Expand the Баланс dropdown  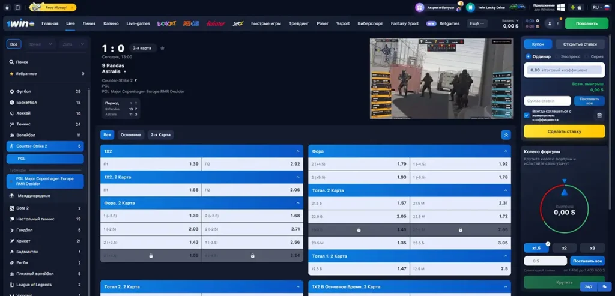tap(510, 20)
